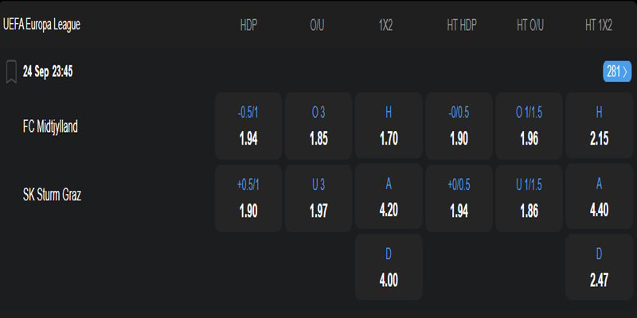Image resolution: width=637 pixels, height=318 pixels.
Task: Open the FC Midtjylland team link
Action: point(51,126)
